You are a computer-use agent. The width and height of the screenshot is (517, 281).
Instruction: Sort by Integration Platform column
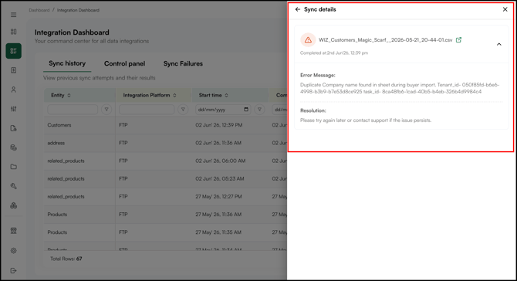[174, 95]
